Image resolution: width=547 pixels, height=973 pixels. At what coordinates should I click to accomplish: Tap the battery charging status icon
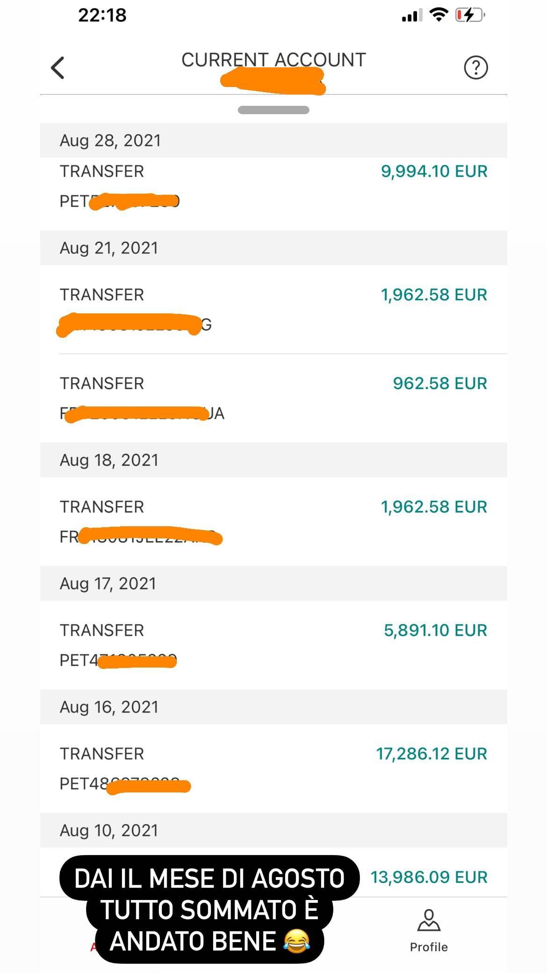[470, 15]
